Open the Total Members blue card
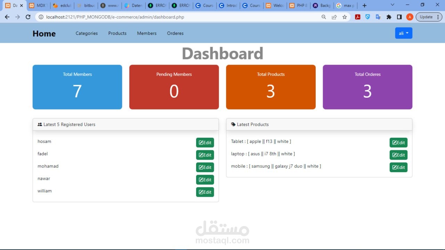This screenshot has width=445, height=250. 77,87
